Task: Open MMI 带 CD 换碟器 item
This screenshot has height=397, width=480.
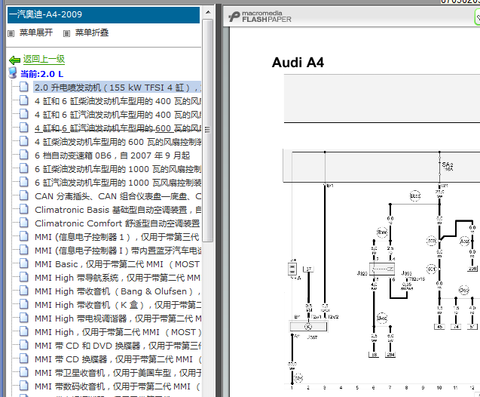Action: pyautogui.click(x=118, y=359)
